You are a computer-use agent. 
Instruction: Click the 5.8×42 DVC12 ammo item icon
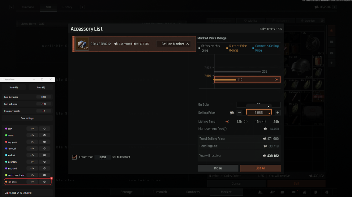point(82,44)
